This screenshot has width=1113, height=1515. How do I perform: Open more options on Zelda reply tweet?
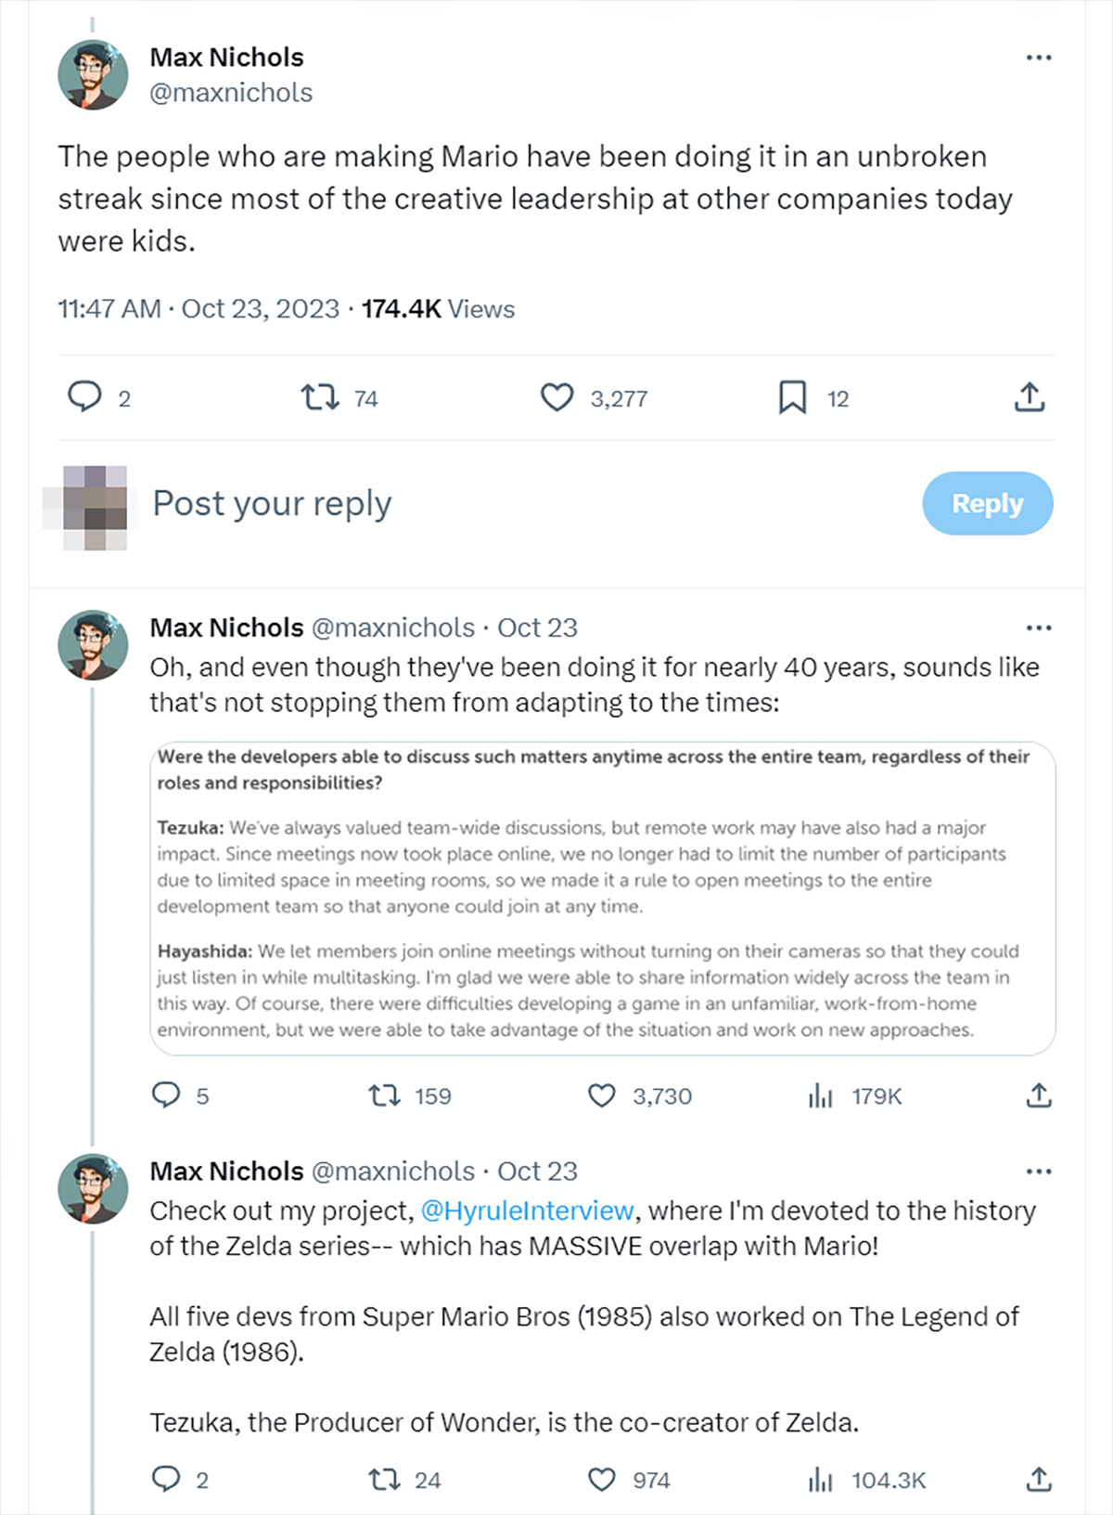click(1039, 1172)
